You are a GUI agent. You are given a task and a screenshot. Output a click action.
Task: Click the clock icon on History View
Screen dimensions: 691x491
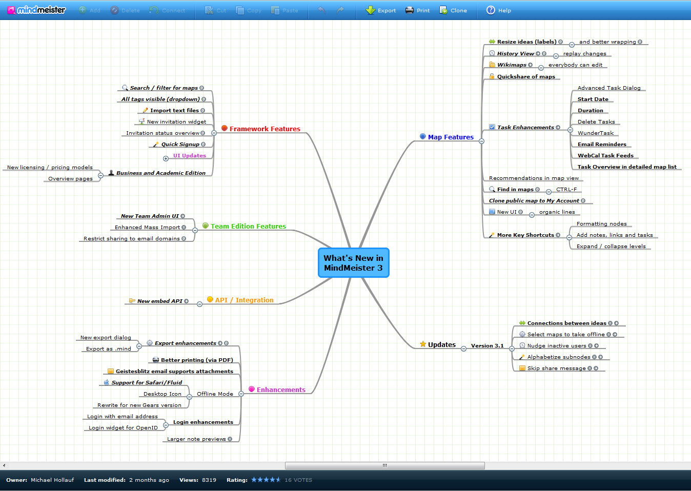tap(492, 53)
